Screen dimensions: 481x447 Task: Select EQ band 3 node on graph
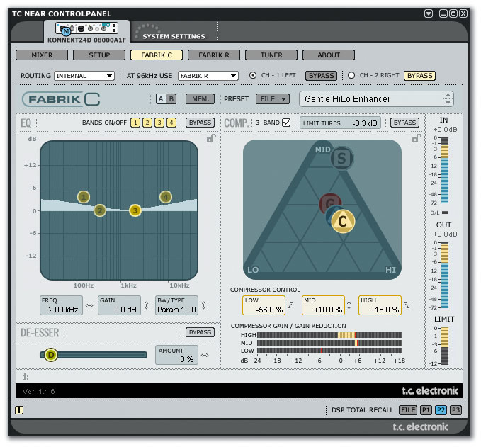click(135, 210)
